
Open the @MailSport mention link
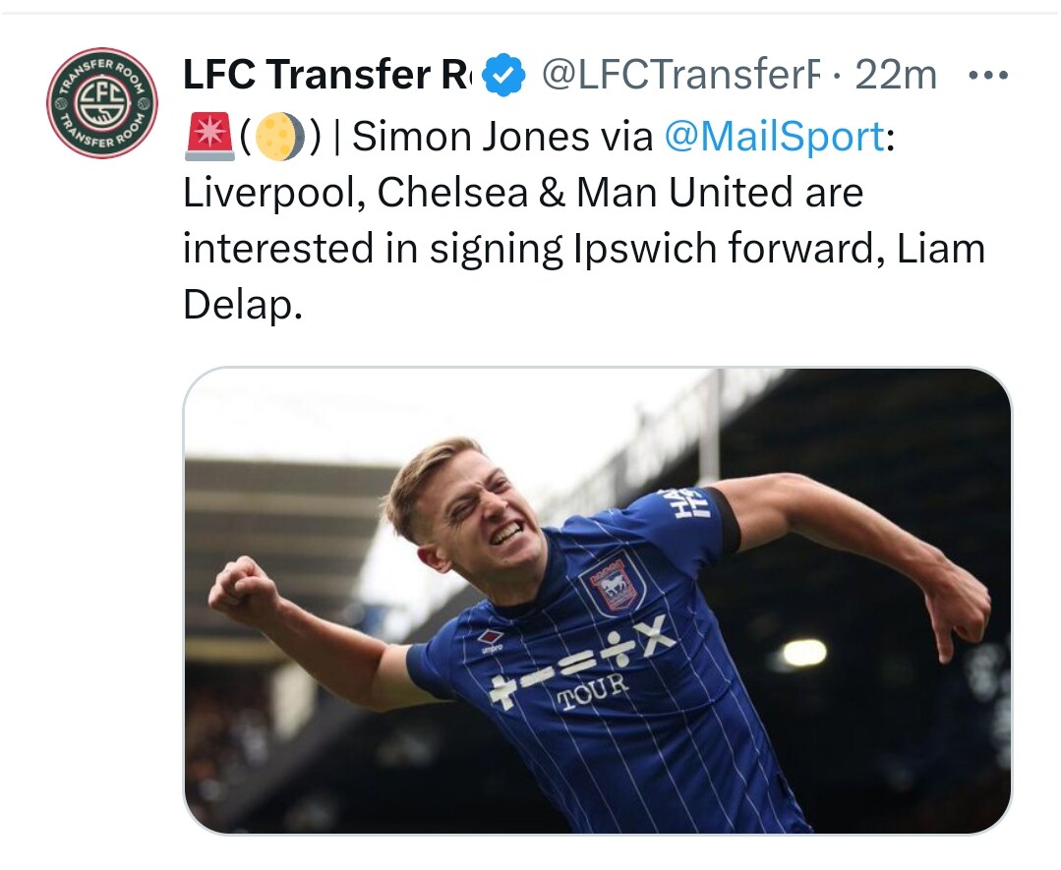[774, 138]
